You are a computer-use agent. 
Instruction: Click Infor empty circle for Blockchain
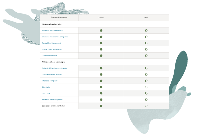(x=146, y=87)
